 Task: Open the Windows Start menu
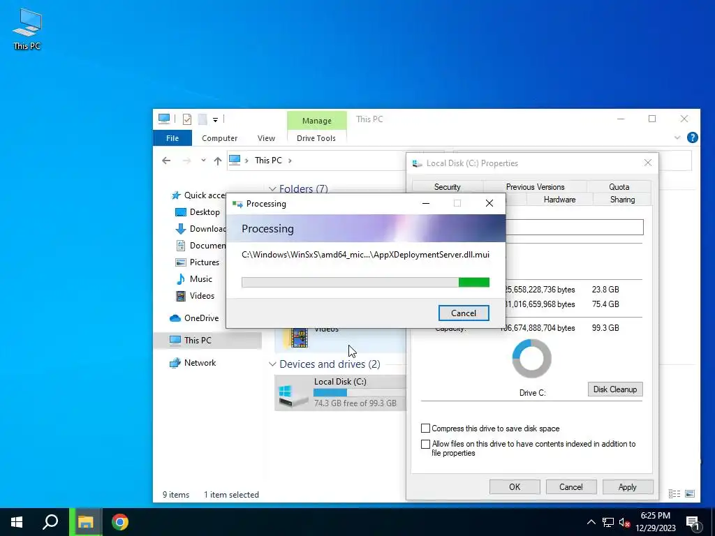17,522
